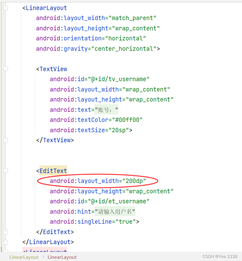
Task: Click the highlighted text value "账号："
Action: pyautogui.click(x=106, y=110)
